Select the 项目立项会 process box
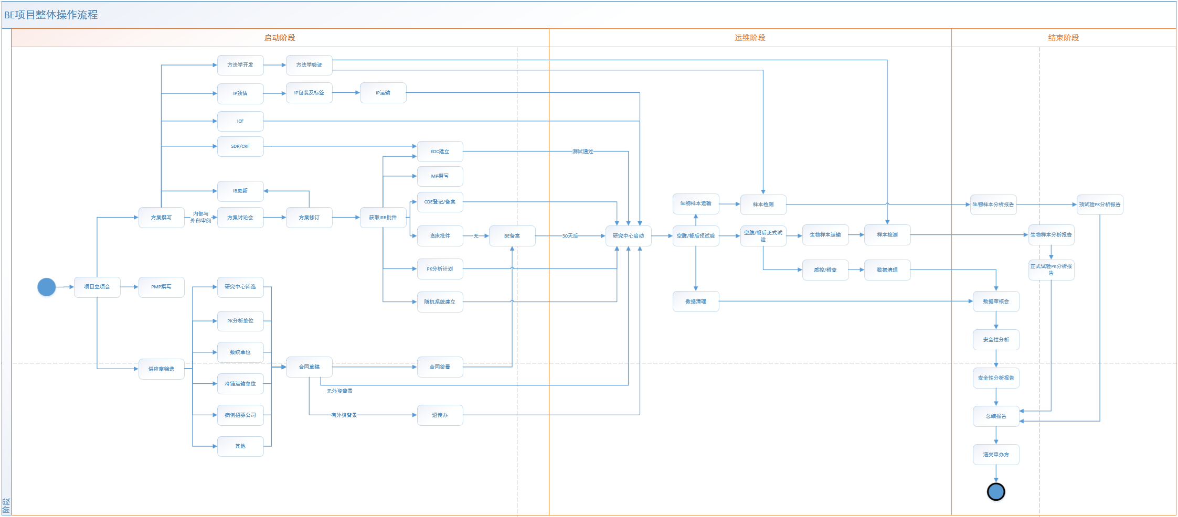The height and width of the screenshot is (517, 1178). pyautogui.click(x=97, y=287)
